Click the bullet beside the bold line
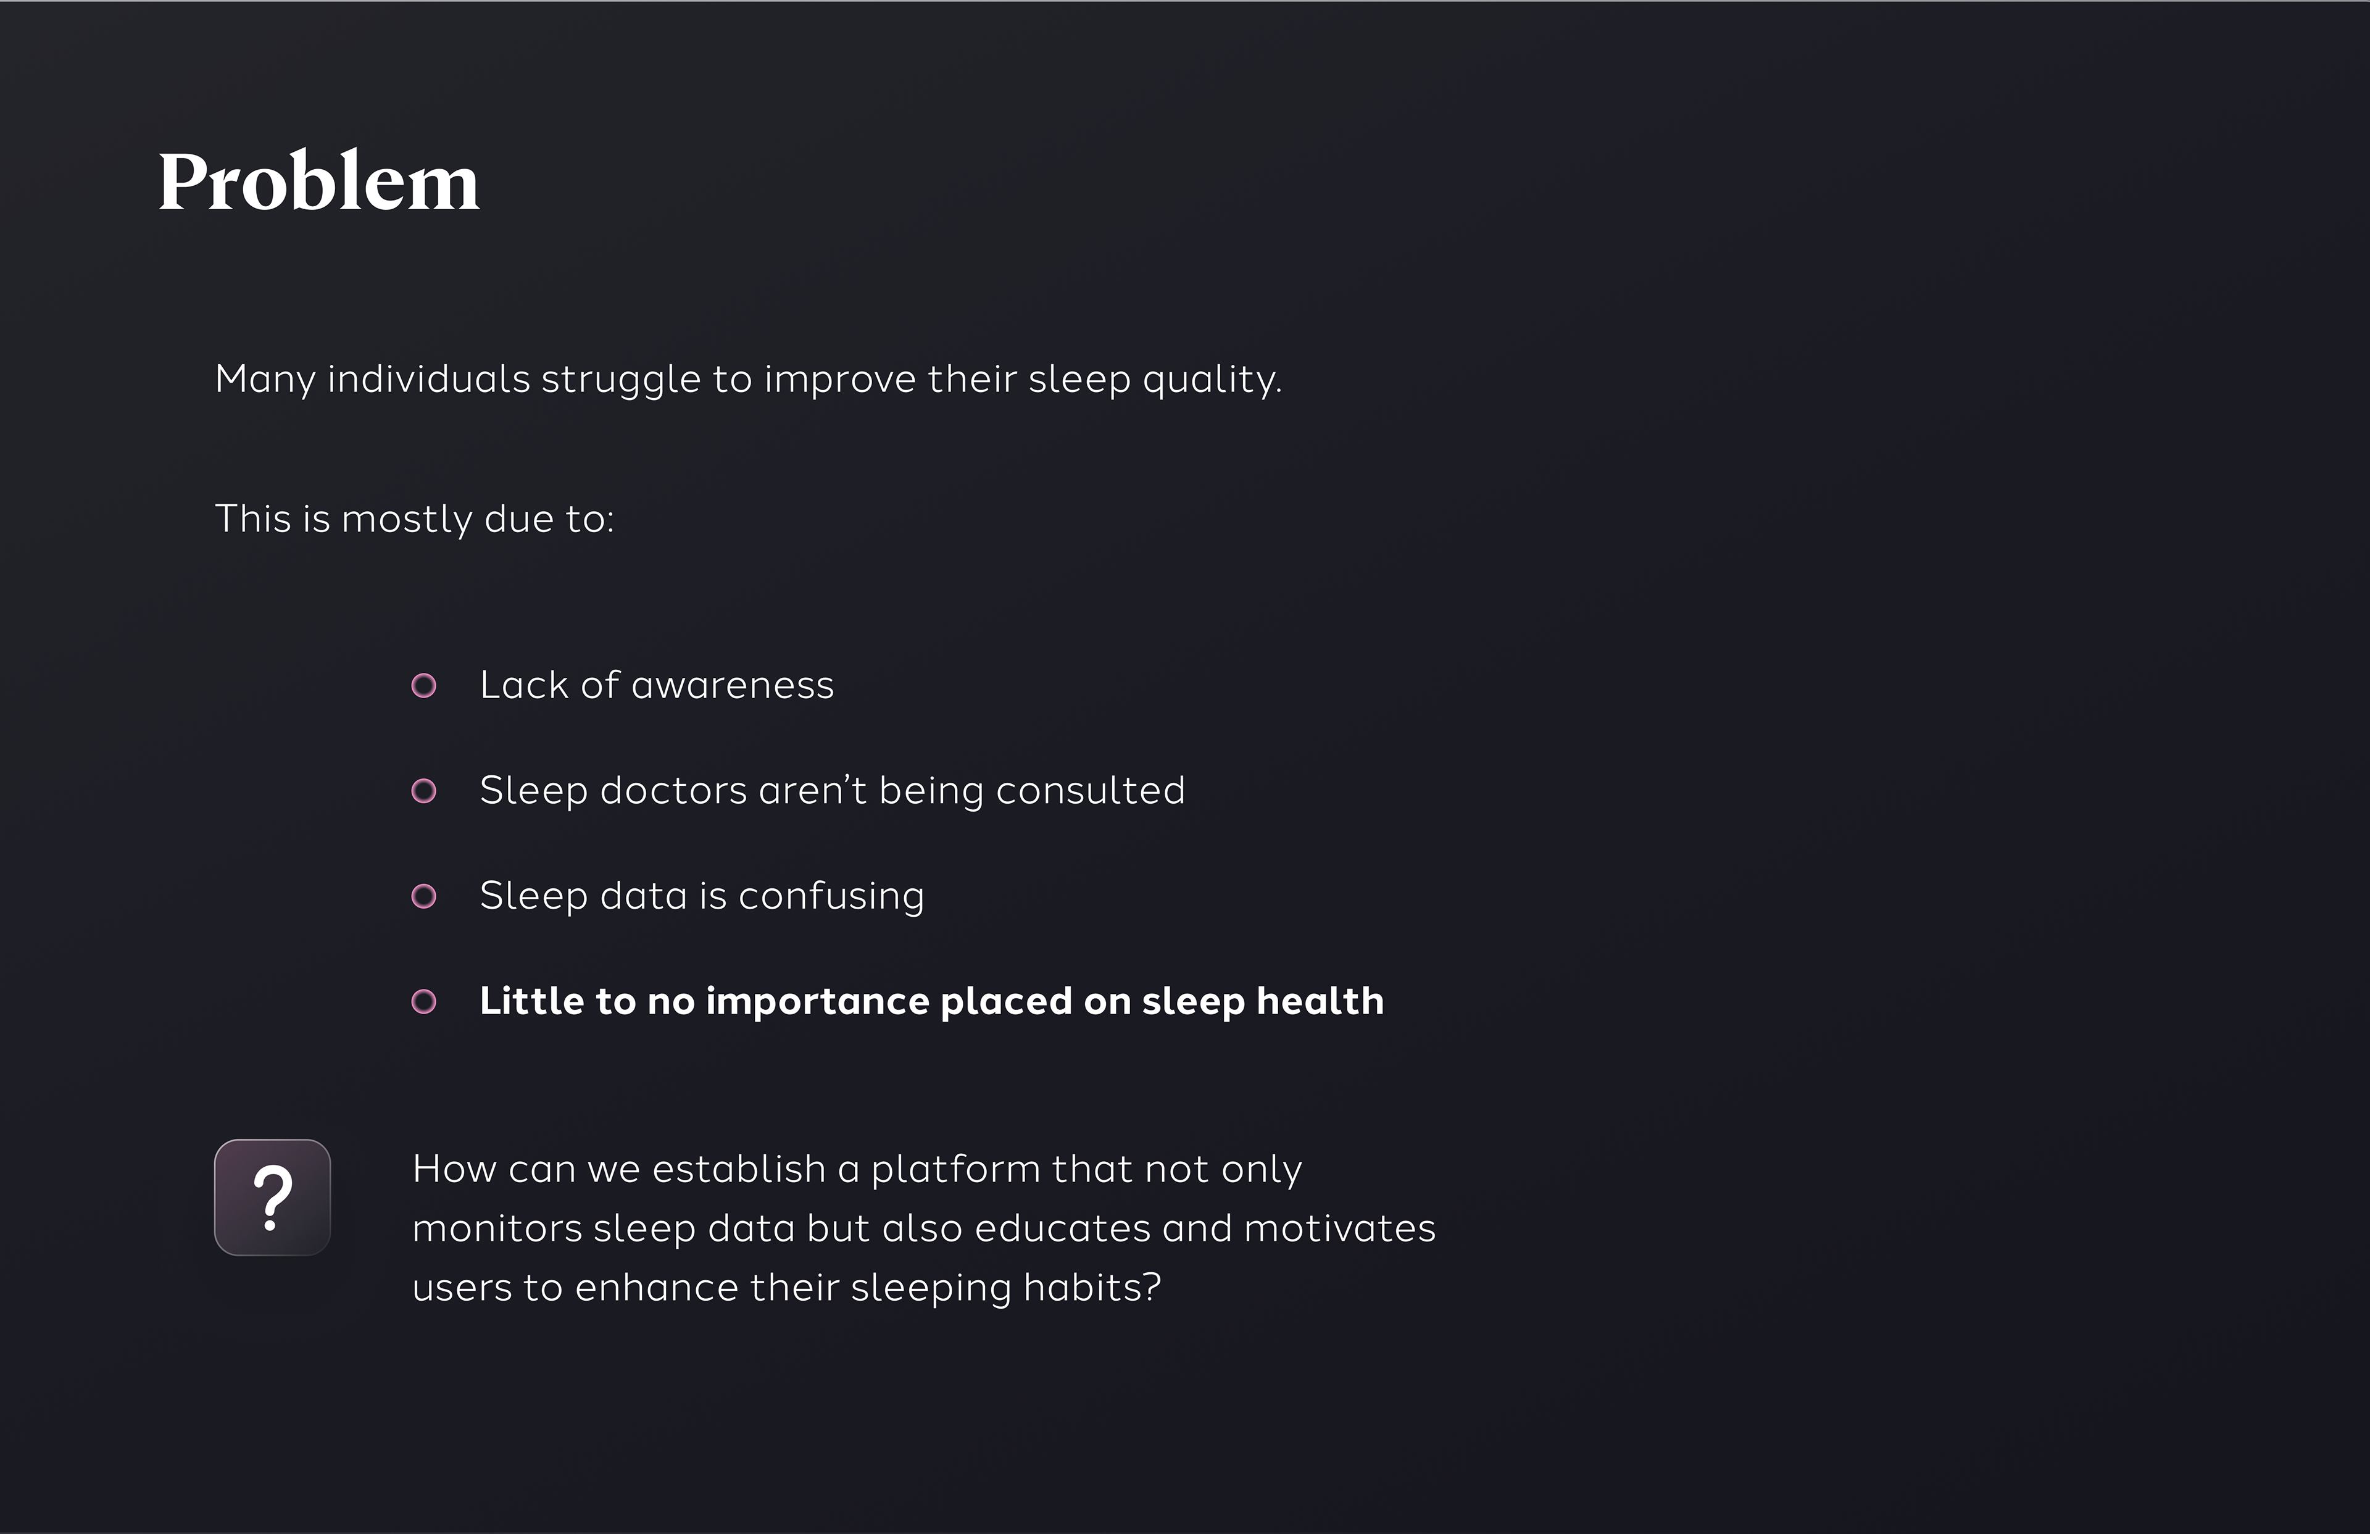2370x1534 pixels. [x=423, y=1001]
